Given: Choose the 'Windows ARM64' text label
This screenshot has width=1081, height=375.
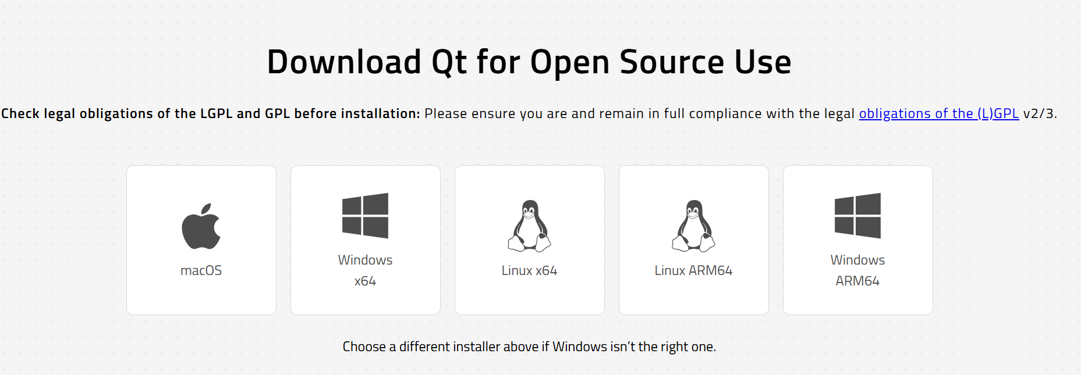Looking at the screenshot, I should click(x=857, y=270).
